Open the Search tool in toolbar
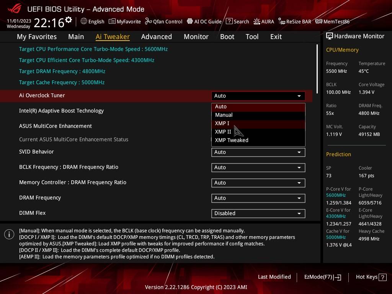 [237, 21]
